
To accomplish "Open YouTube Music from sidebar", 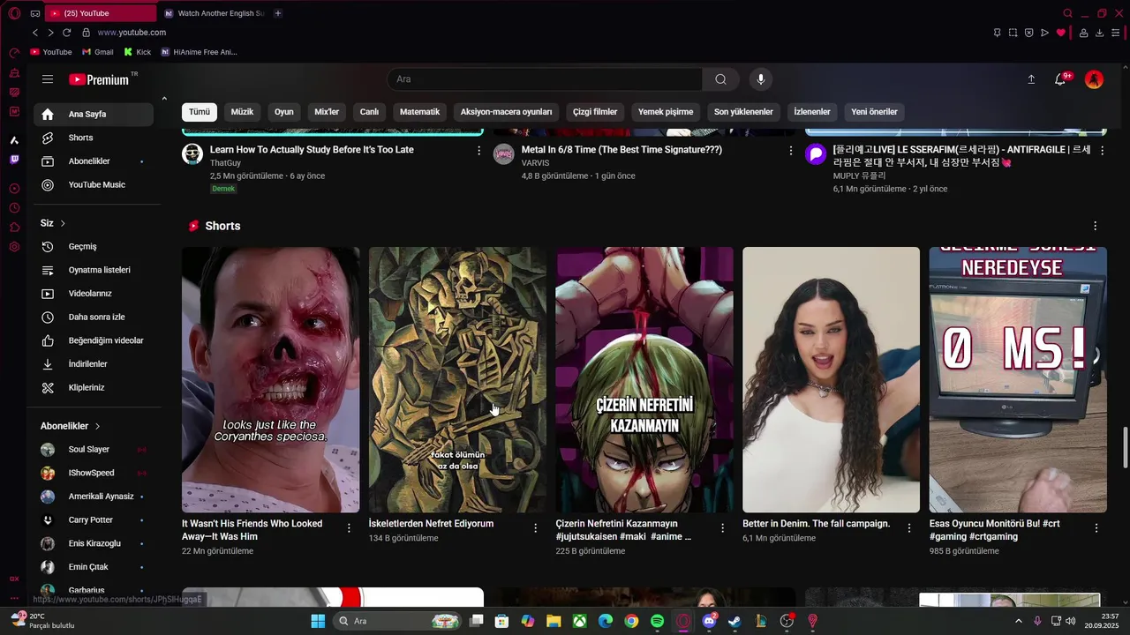I will [x=94, y=184].
